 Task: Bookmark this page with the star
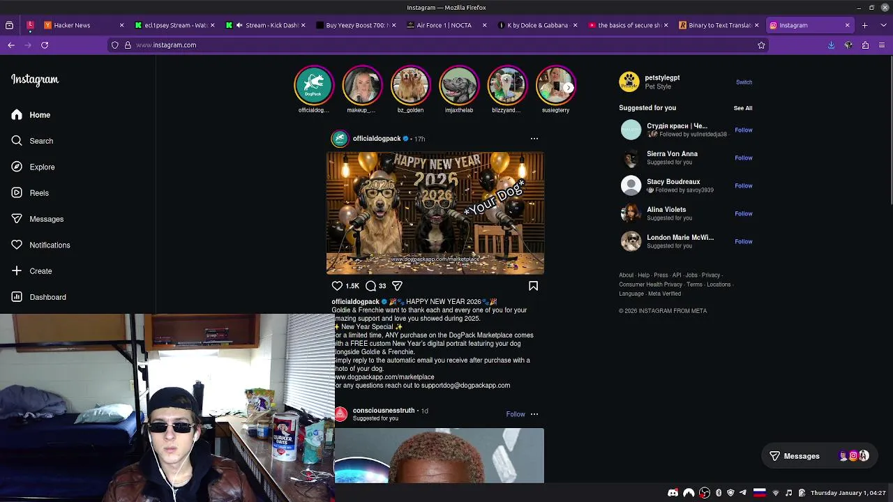761,45
